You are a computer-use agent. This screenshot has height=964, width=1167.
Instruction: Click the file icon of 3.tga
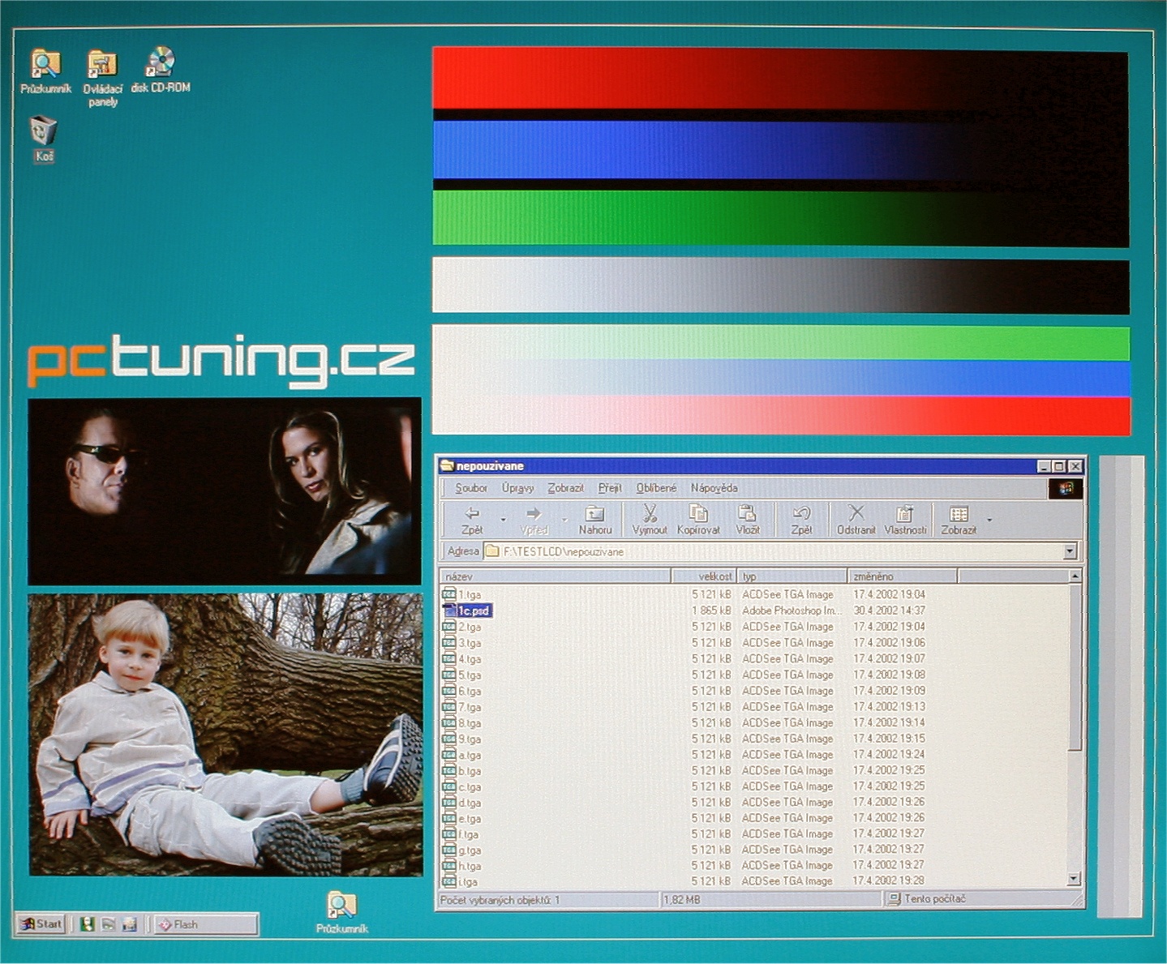tap(449, 643)
